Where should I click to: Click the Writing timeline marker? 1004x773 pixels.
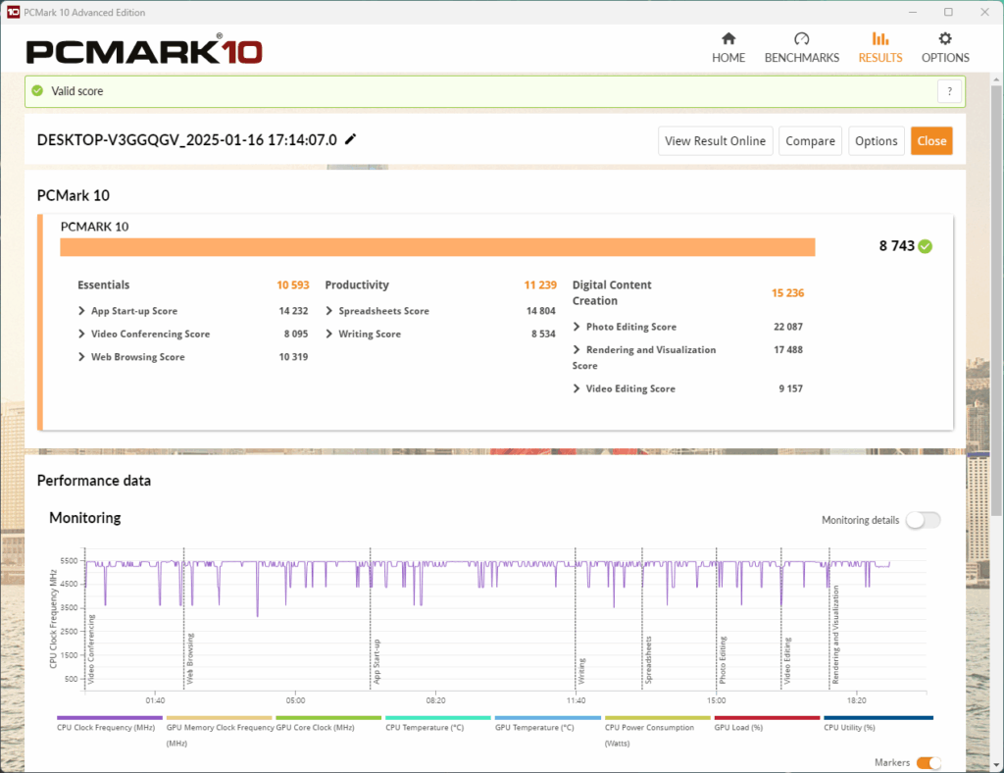(582, 671)
